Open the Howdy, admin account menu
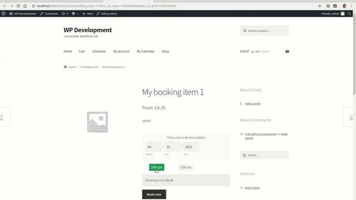 click(333, 13)
